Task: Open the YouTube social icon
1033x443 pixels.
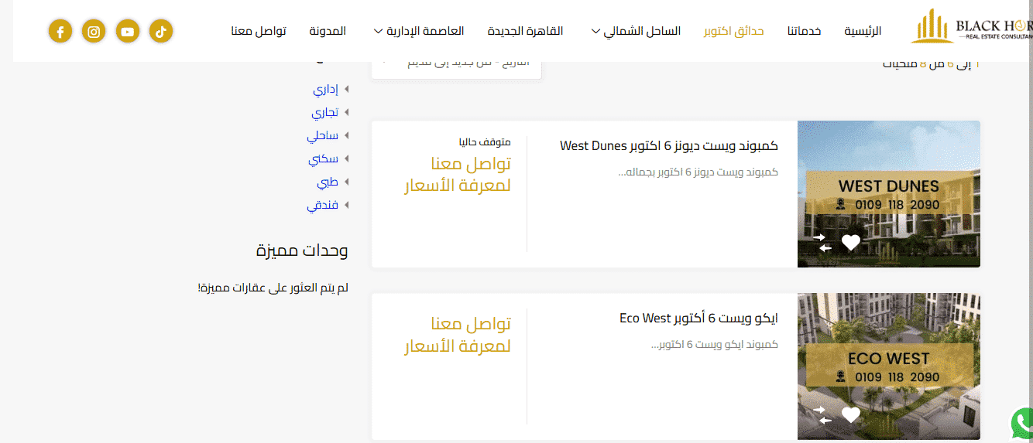Action: [128, 32]
